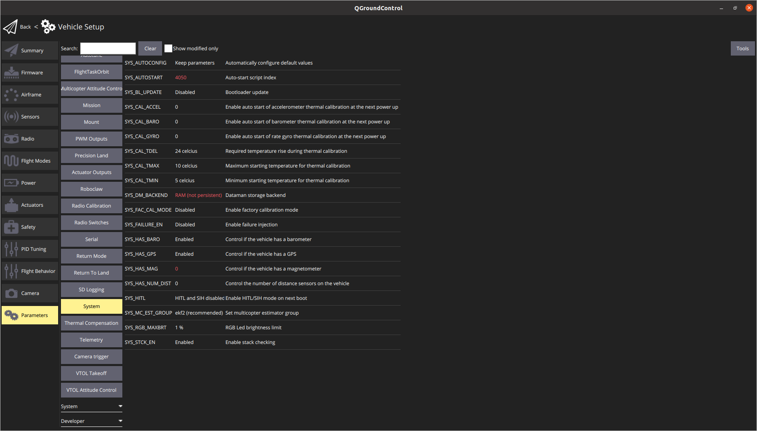Click the Flight Behavior sliders icon

click(11, 271)
